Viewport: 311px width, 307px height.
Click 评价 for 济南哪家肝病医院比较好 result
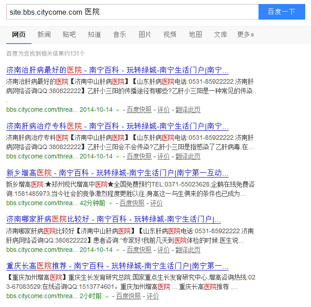[x=163, y=250]
